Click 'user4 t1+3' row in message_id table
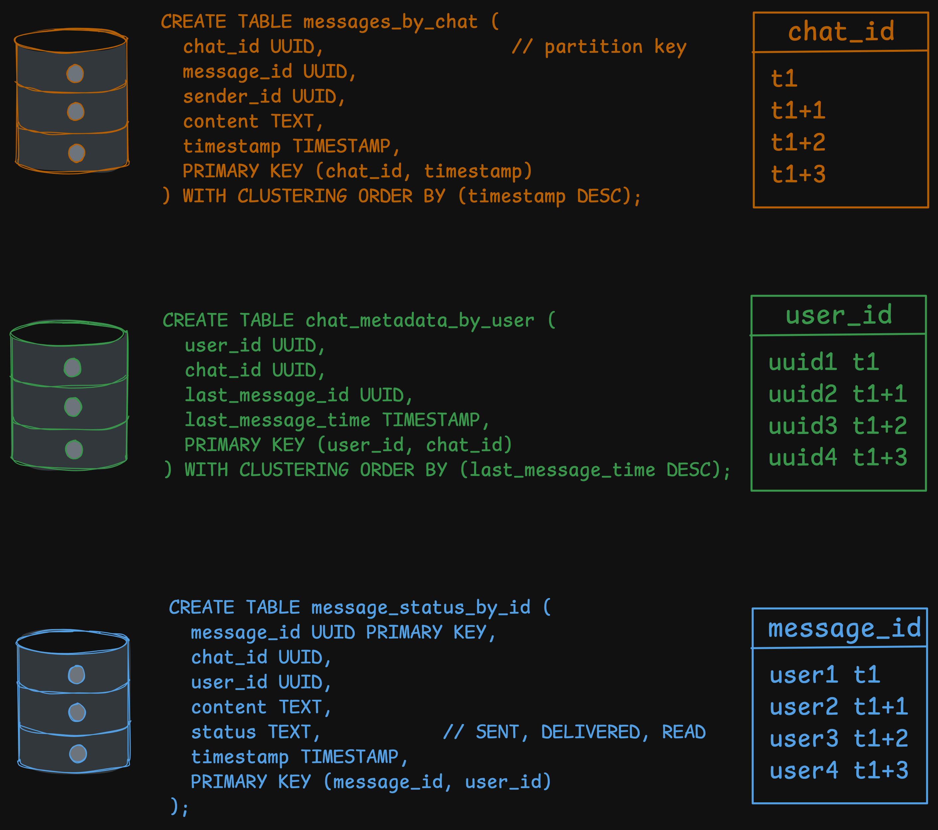Viewport: 938px width, 830px height. coord(839,770)
